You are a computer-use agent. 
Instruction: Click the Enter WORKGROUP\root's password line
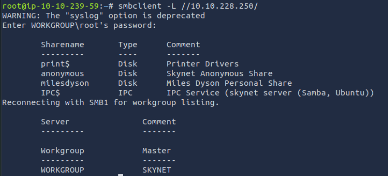click(79, 25)
